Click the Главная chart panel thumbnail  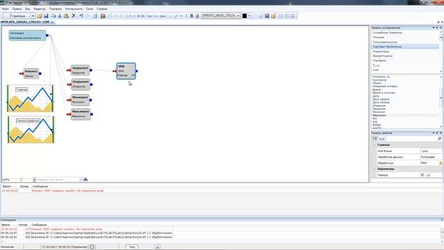click(31, 99)
